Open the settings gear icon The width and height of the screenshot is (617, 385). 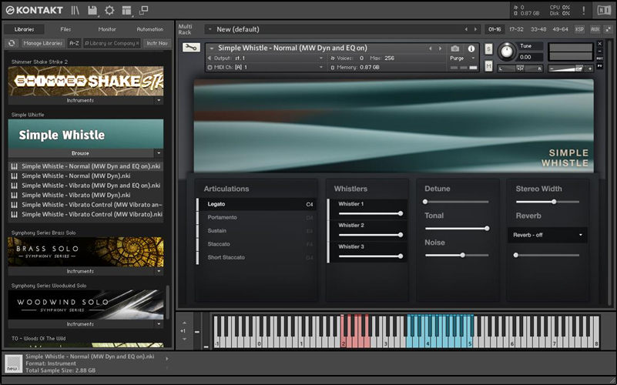tap(109, 10)
